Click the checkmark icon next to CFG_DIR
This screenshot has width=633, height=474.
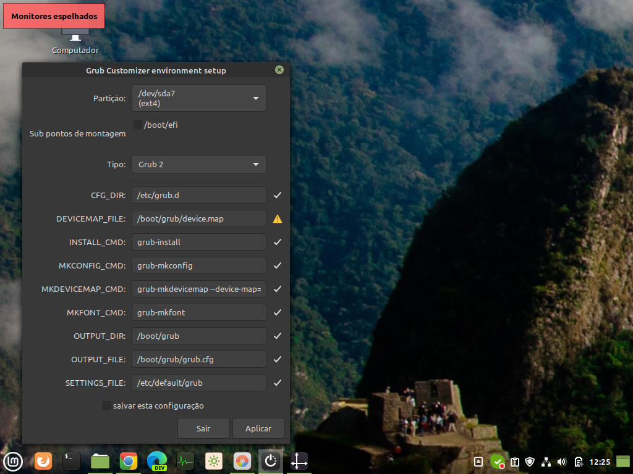278,195
